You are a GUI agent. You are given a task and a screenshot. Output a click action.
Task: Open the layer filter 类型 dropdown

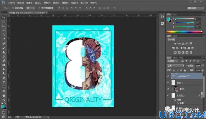click(172, 61)
